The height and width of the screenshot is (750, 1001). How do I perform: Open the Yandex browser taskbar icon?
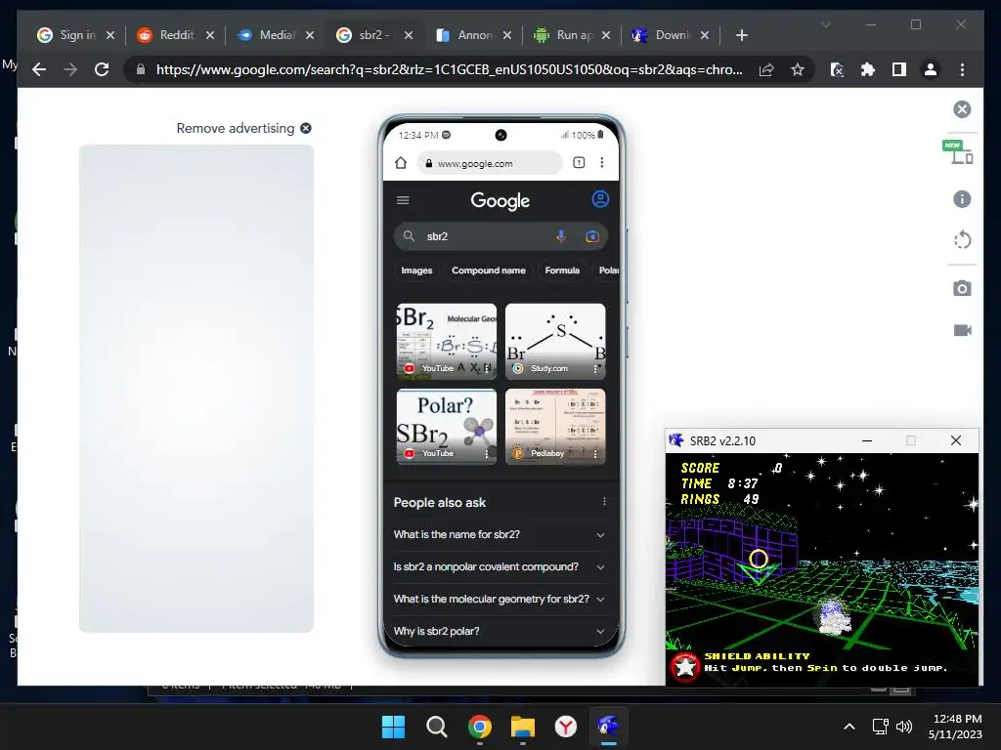pyautogui.click(x=566, y=727)
